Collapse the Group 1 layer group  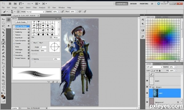(x=150, y=87)
